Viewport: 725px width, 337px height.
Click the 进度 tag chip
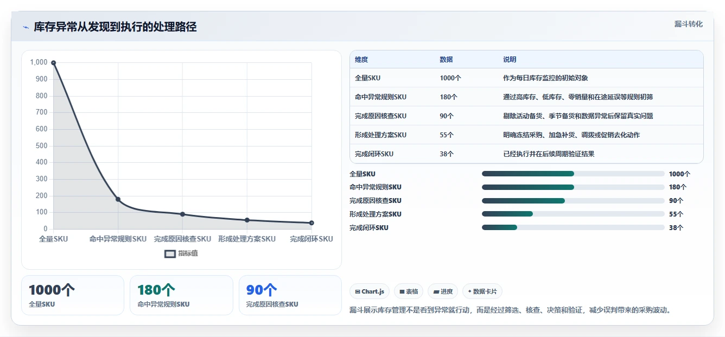(443, 291)
